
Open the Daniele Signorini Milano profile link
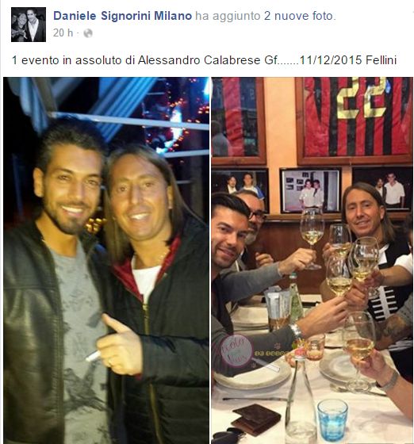coord(122,16)
